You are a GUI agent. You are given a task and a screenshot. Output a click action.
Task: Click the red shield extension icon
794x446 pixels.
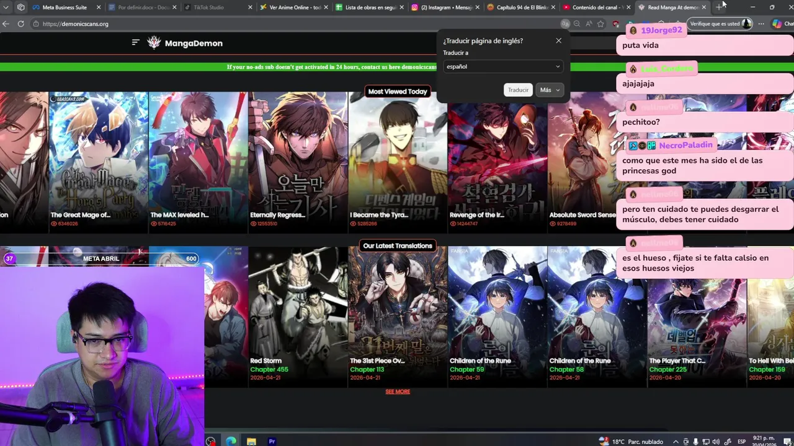coord(615,24)
